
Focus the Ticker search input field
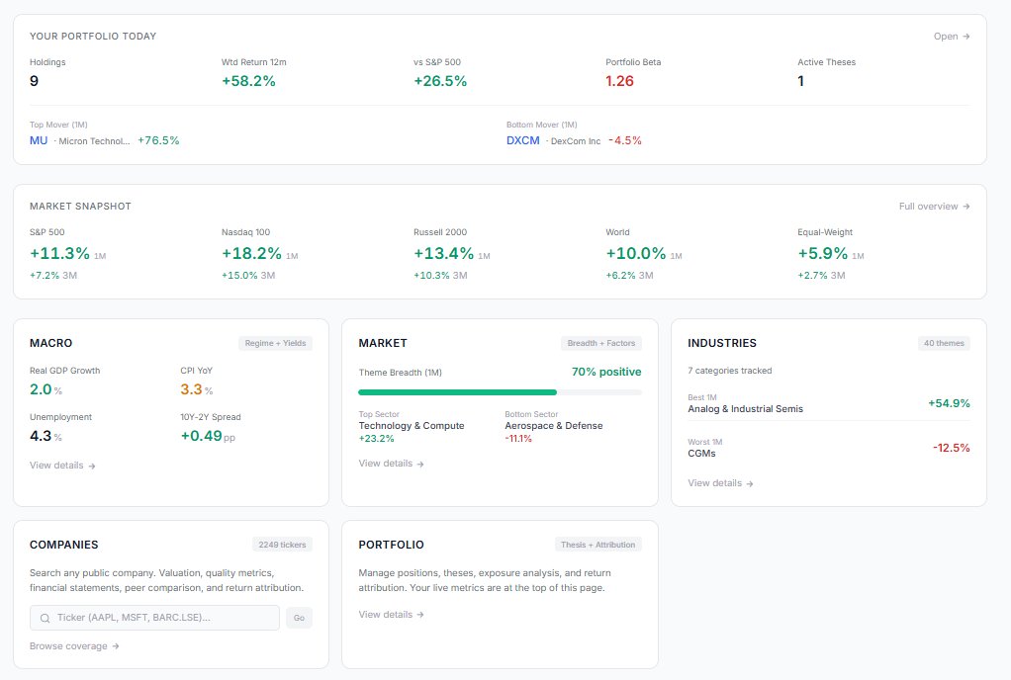pyautogui.click(x=154, y=618)
